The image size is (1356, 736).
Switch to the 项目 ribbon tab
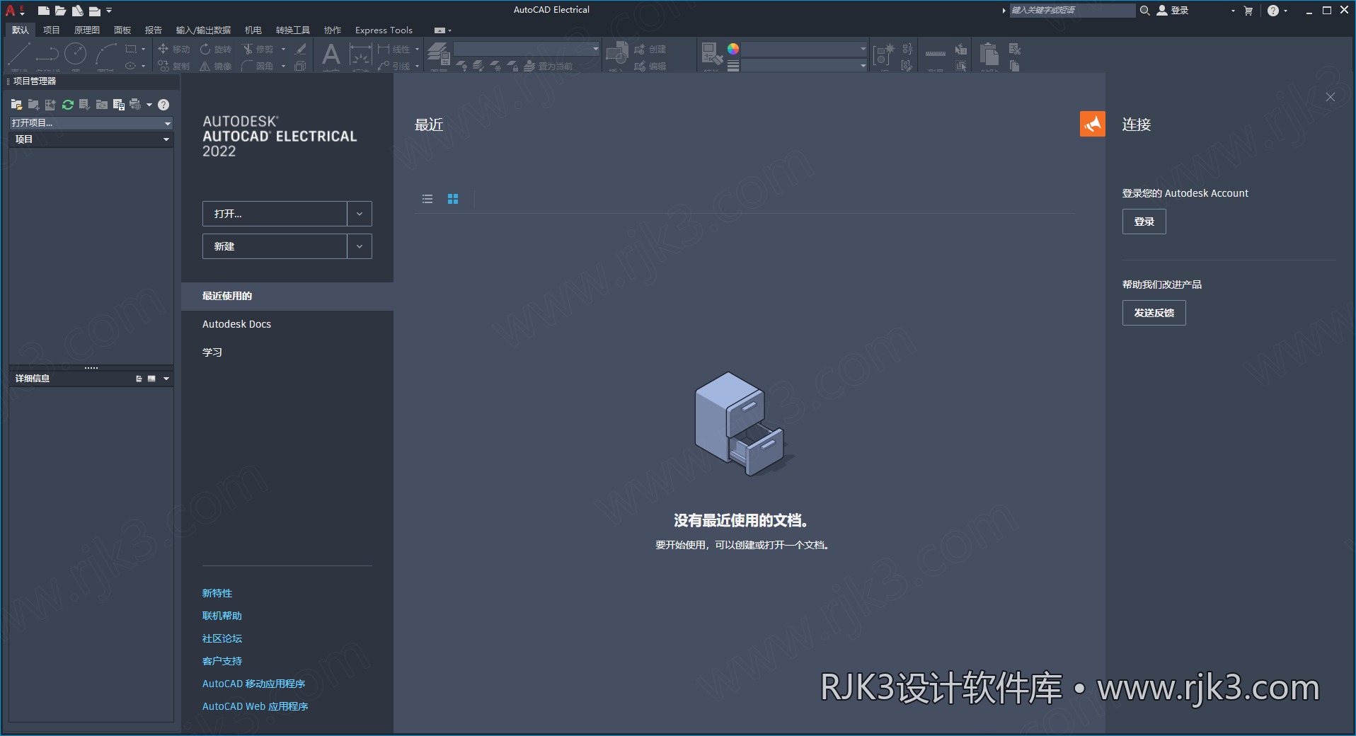coord(52,30)
